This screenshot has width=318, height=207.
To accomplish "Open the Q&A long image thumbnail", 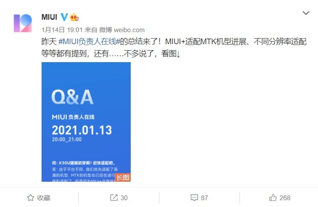I will pos(86,122).
